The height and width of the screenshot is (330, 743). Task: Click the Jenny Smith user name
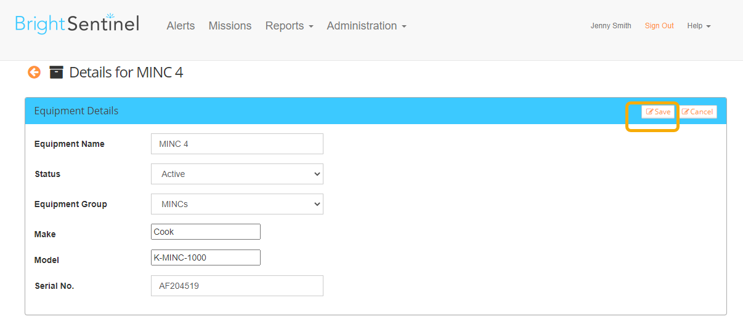(611, 26)
